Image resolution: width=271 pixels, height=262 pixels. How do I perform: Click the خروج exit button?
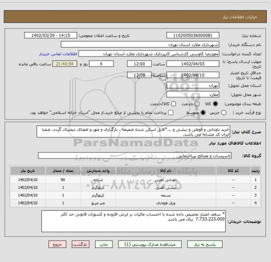tap(57, 245)
